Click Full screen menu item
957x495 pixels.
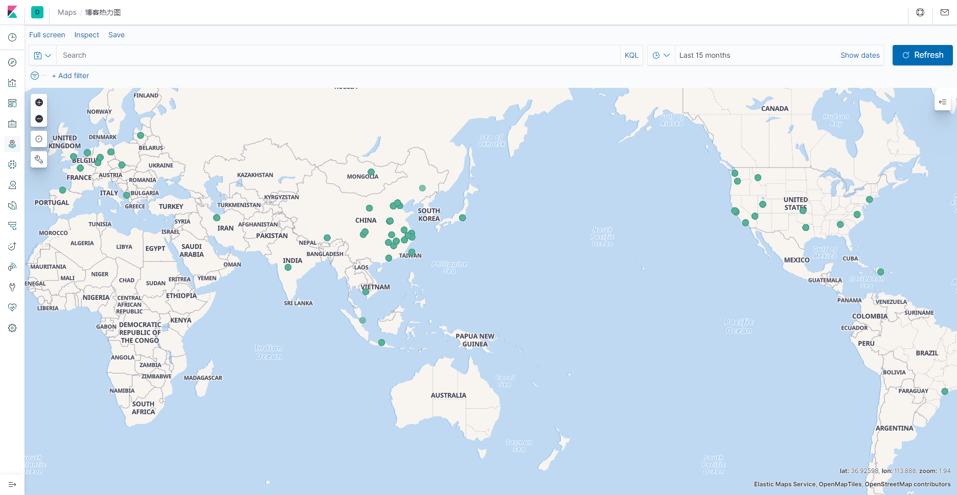[x=47, y=35]
